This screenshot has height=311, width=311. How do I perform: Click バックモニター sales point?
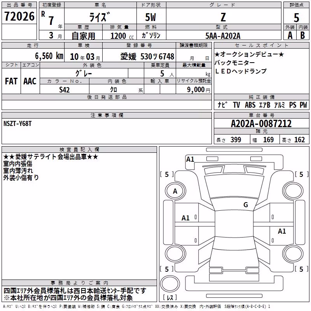pyautogui.click(x=235, y=63)
